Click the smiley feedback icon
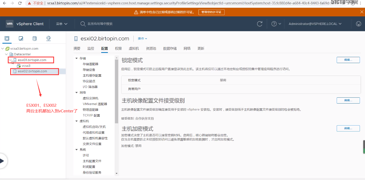Image resolution: width=365 pixels, height=180 pixels. (x=359, y=24)
